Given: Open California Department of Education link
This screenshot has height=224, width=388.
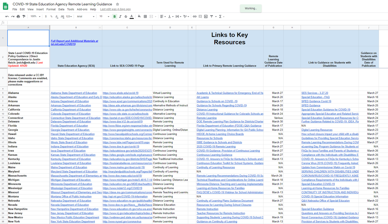Looking at the screenshot, I should [x=71, y=110].
